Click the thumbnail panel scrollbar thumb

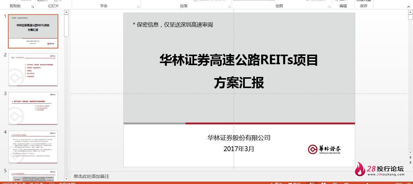67,26
